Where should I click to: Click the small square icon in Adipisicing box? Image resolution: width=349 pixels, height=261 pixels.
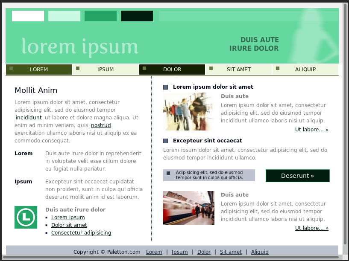(168, 173)
